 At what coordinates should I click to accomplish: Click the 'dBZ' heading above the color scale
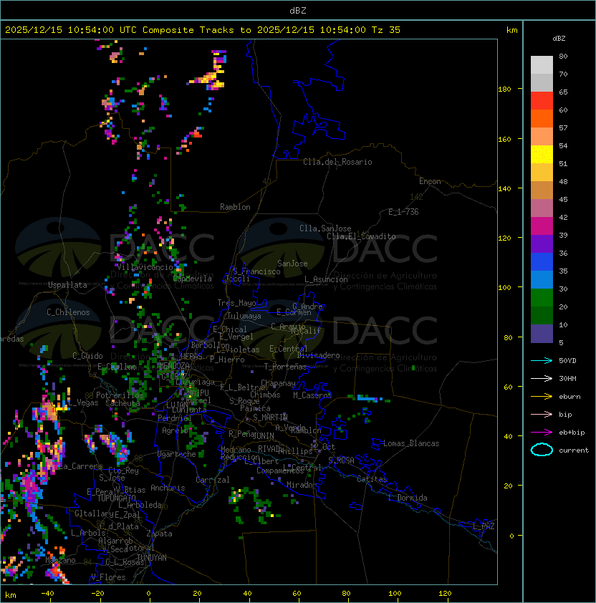(x=559, y=39)
